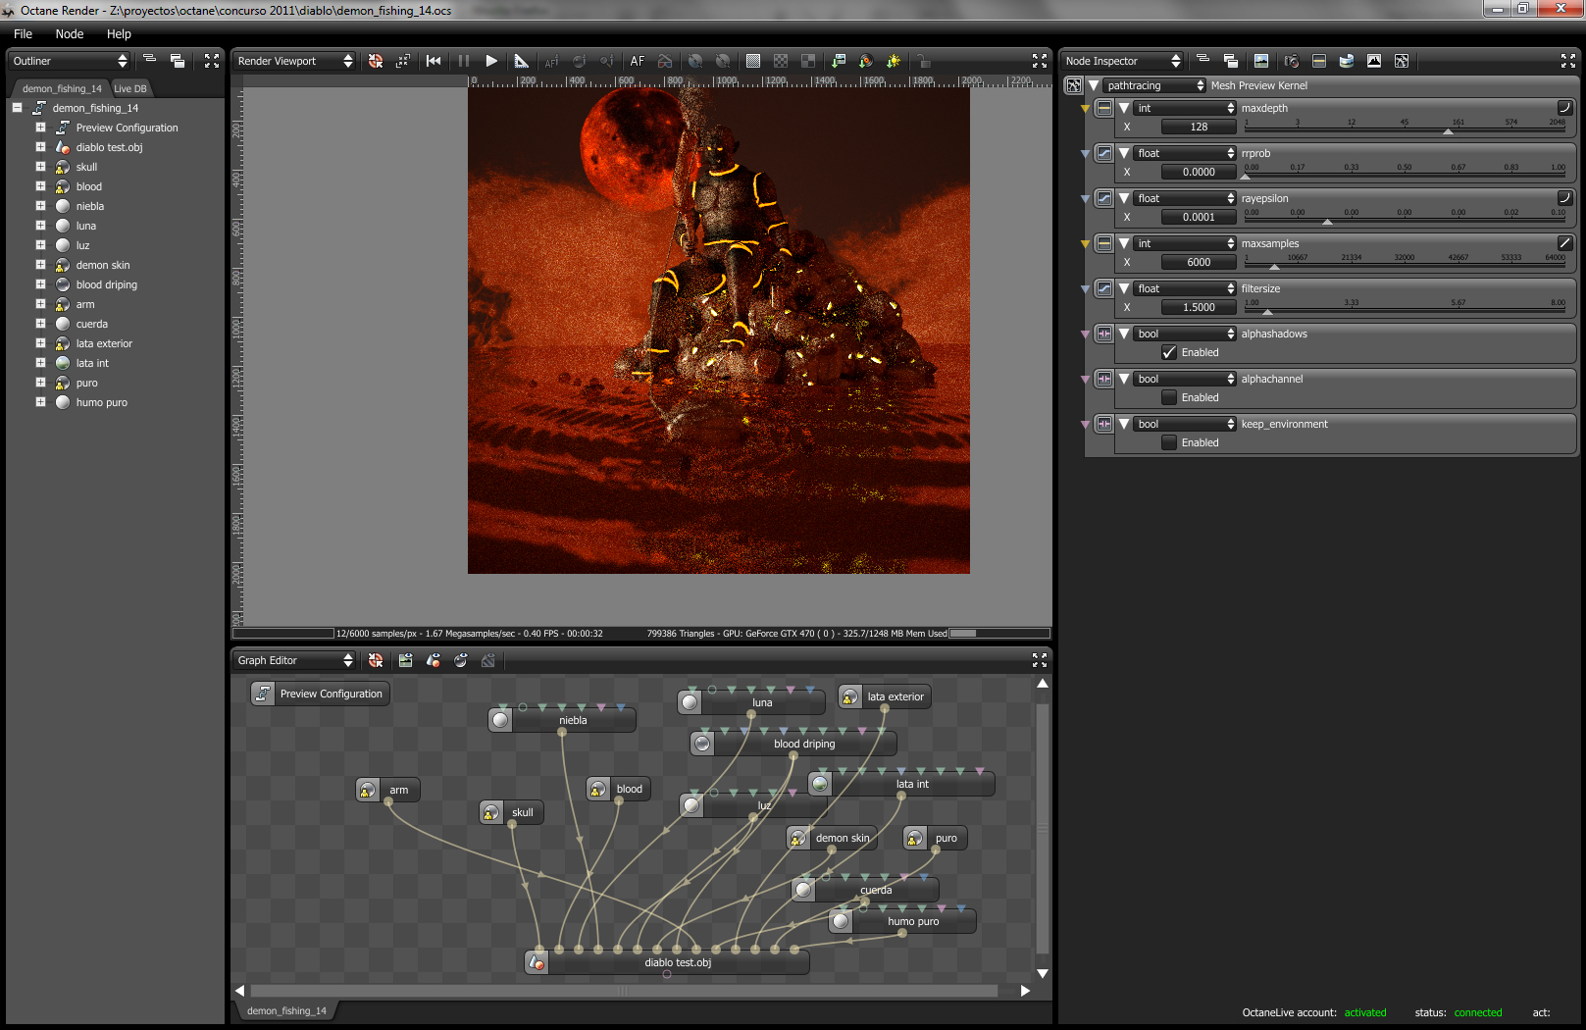Open the Render Viewport panel type dropdown
The image size is (1586, 1030).
point(294,61)
